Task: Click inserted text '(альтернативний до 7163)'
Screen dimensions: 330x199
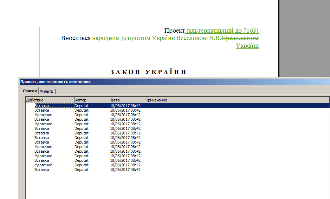Action: (x=222, y=31)
